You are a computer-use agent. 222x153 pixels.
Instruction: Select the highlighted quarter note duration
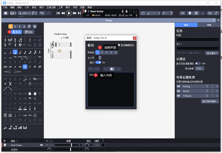[x=15, y=52]
